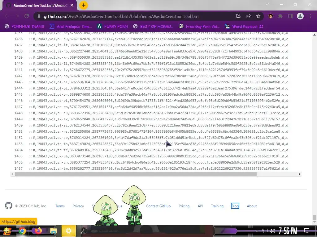This screenshot has height=237, width=317.
Task: Go forward to the next page
Action: (x=17, y=16)
